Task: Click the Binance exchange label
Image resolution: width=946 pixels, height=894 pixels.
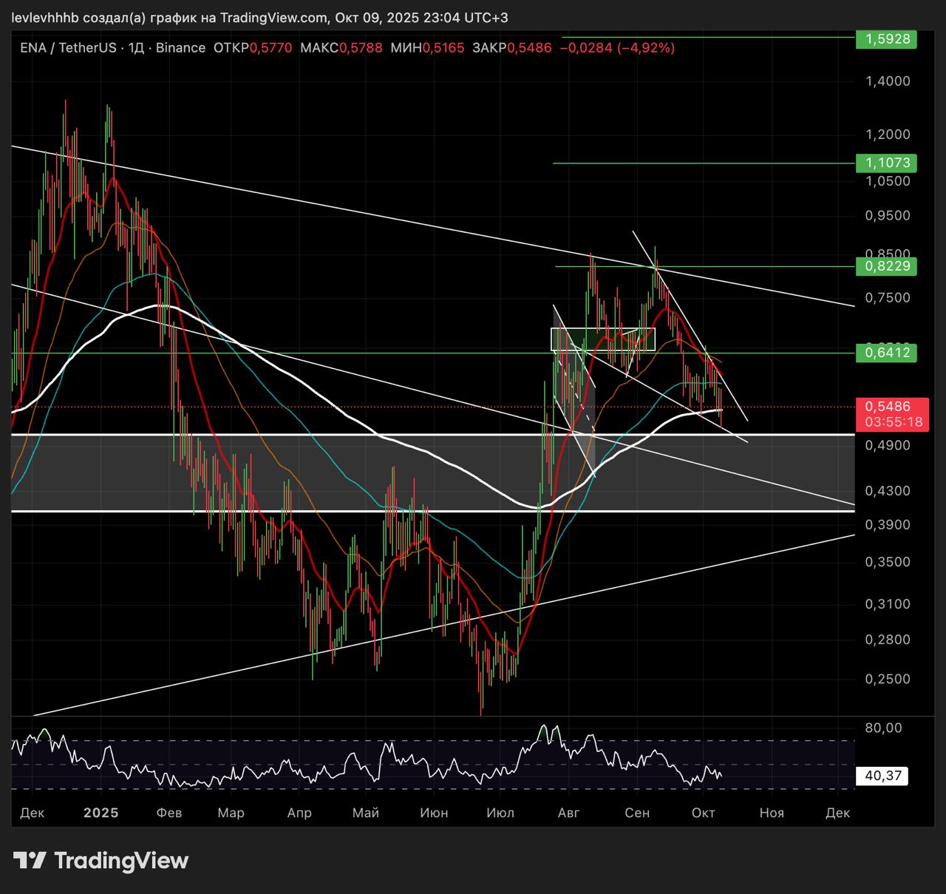Action: click(181, 48)
